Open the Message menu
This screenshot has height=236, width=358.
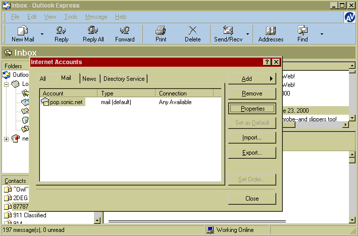click(96, 17)
